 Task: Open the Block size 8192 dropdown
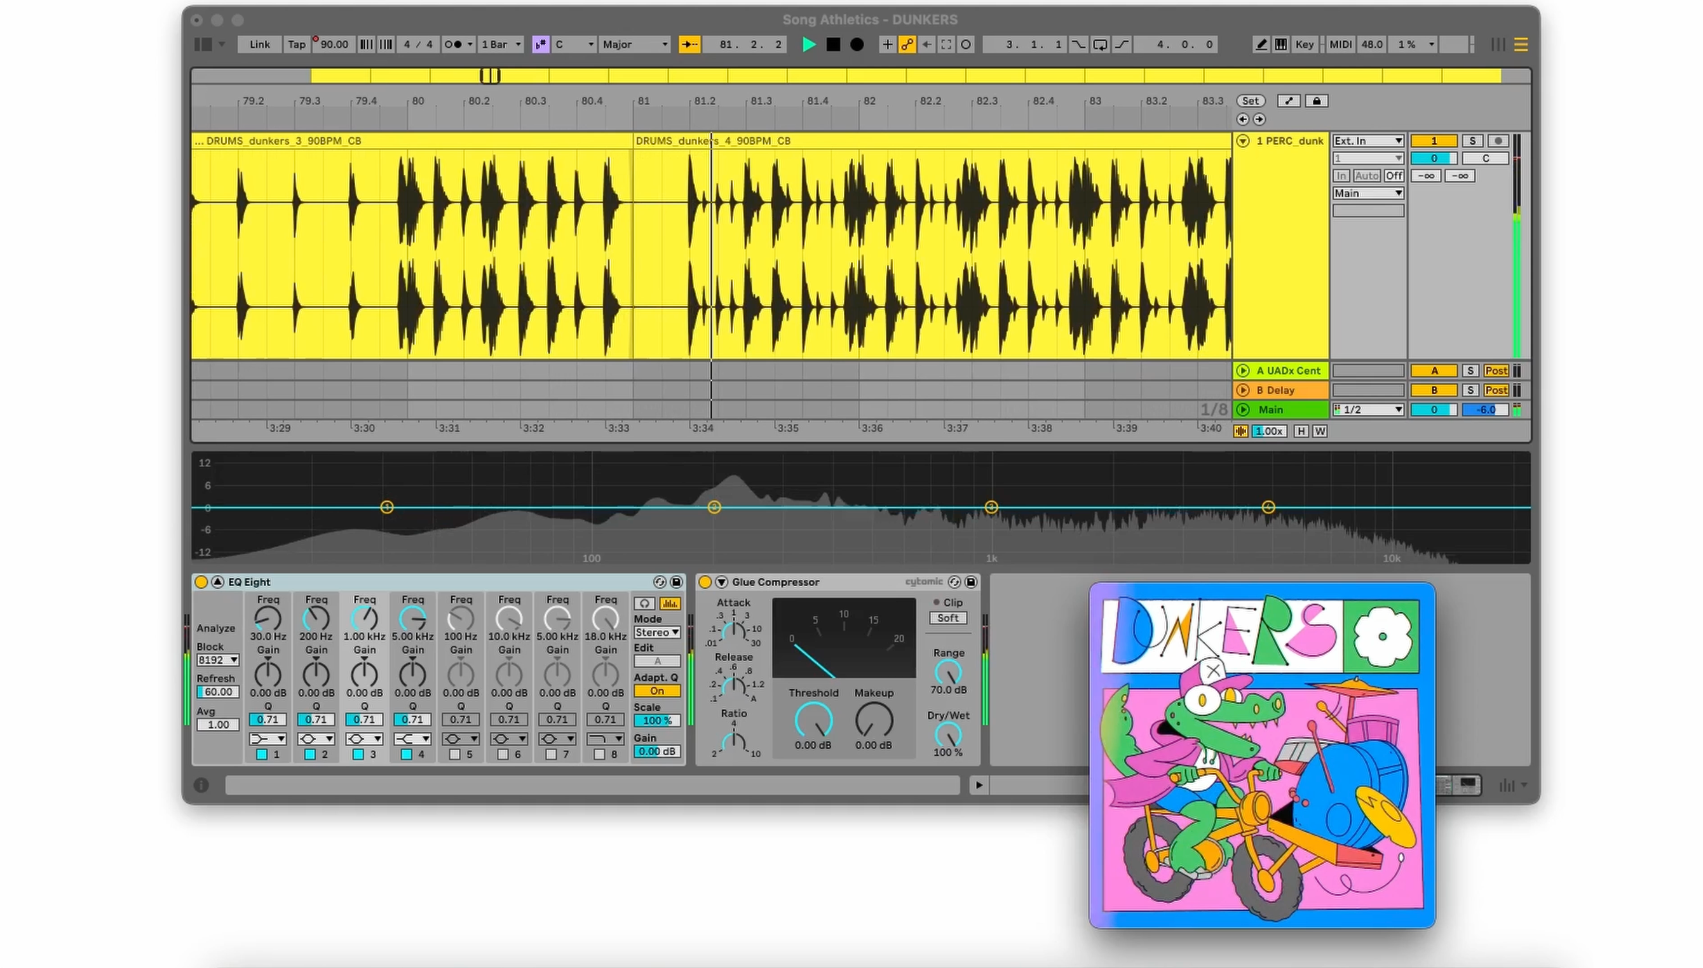(x=217, y=660)
